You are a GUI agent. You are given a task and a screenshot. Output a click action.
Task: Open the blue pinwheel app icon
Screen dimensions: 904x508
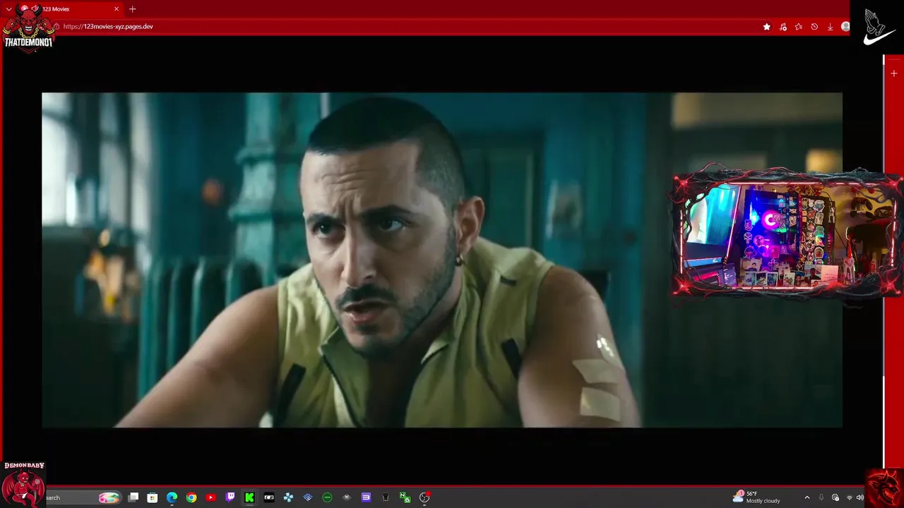pyautogui.click(x=288, y=497)
